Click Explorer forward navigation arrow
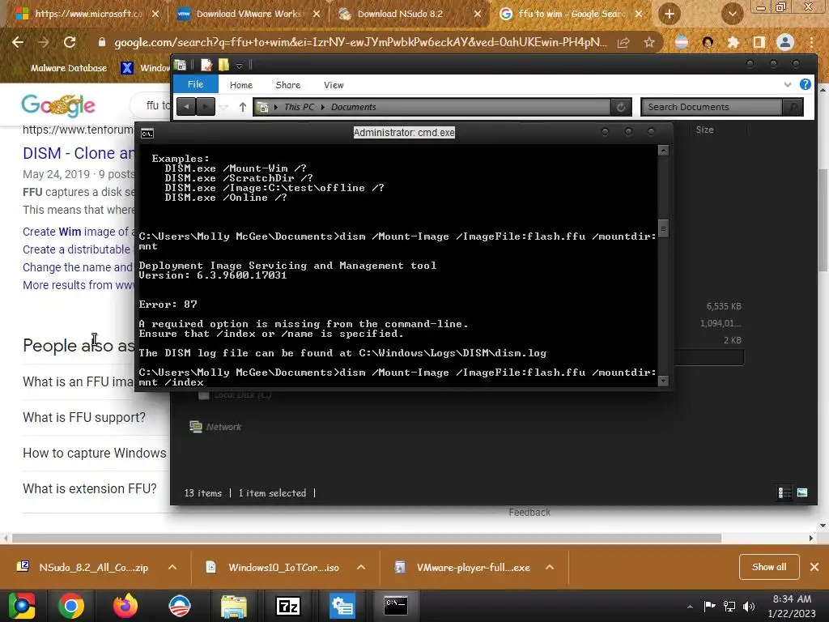 [206, 107]
